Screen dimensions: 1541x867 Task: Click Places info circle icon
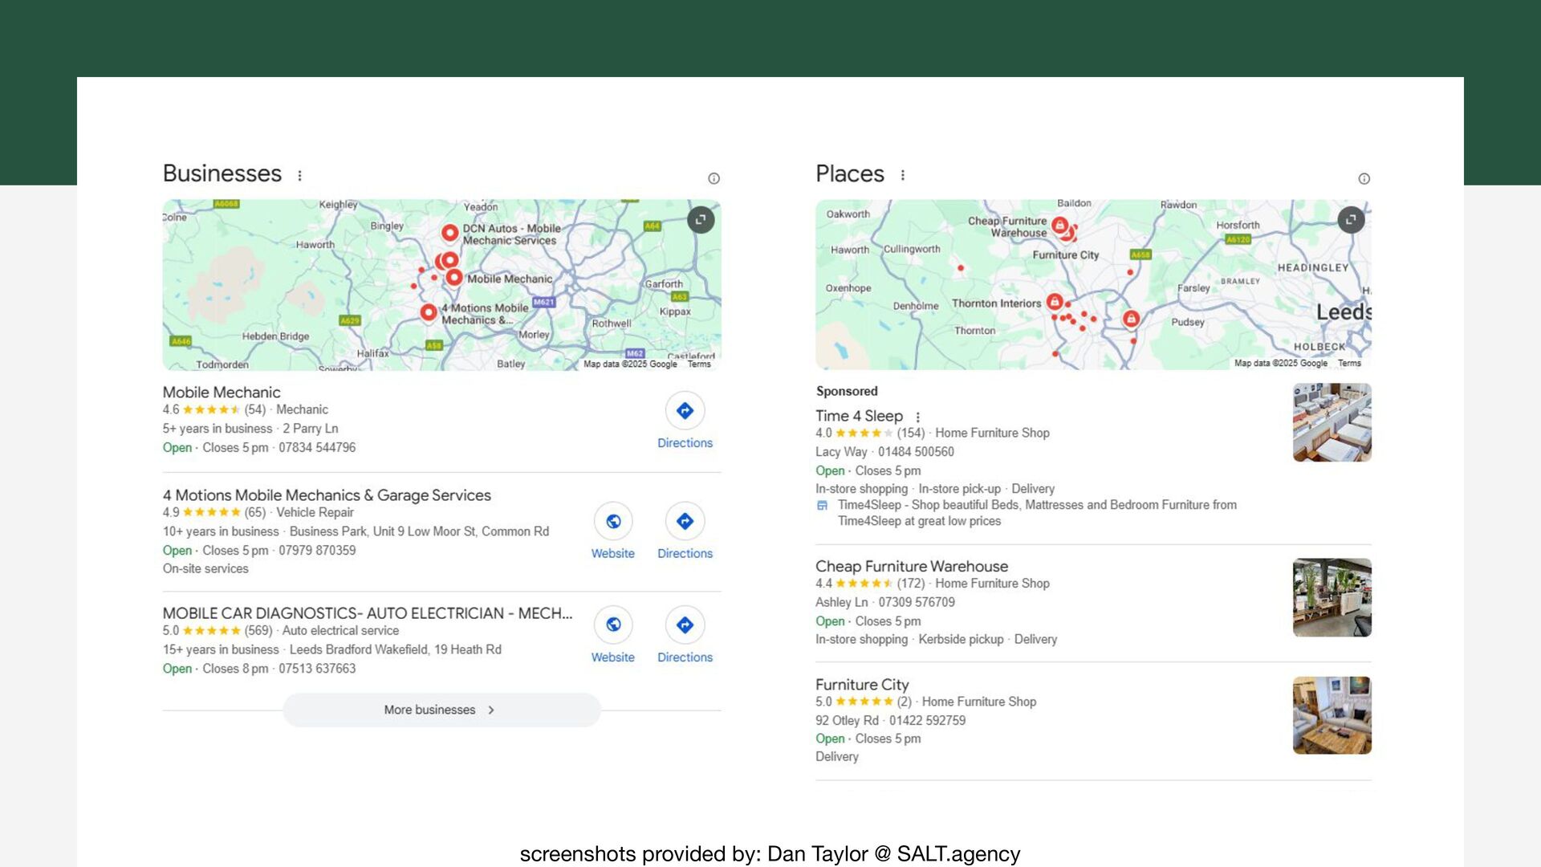[1364, 179]
